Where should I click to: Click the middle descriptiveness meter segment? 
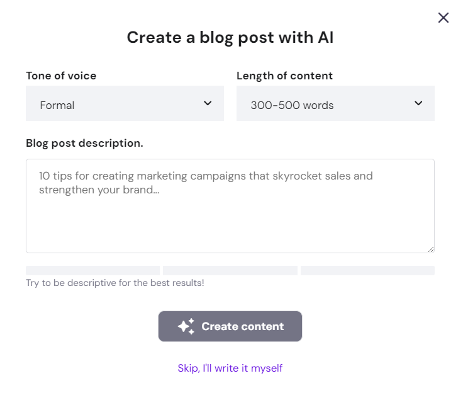tap(230, 271)
